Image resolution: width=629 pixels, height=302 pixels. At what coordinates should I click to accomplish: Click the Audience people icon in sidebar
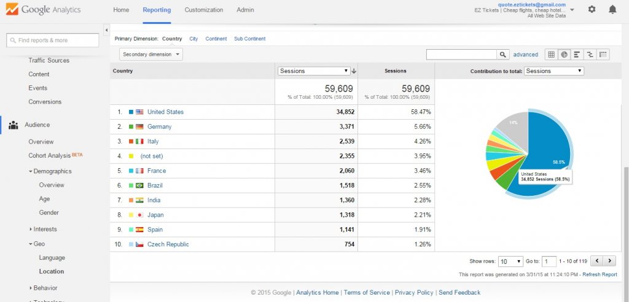point(13,125)
